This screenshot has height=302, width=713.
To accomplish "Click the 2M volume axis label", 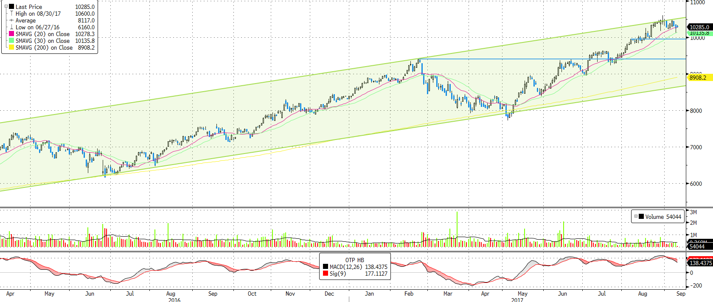I will [693, 223].
